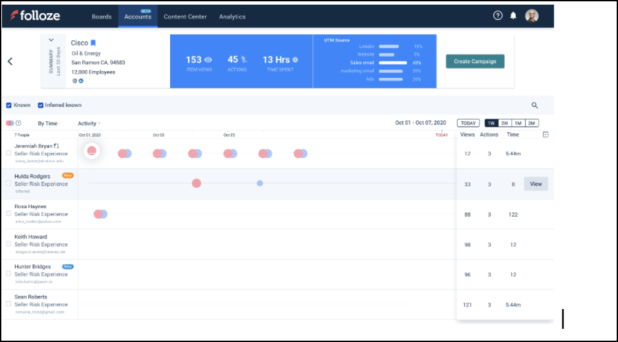This screenshot has width=618, height=342.
Task: Open the Activity dropdown
Action: coord(88,124)
